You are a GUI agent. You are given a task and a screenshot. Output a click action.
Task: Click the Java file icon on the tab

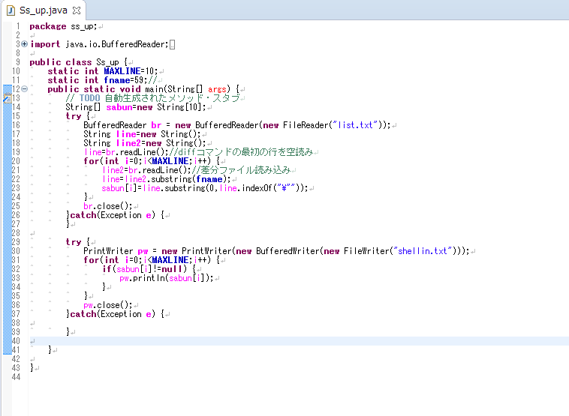[x=11, y=9]
